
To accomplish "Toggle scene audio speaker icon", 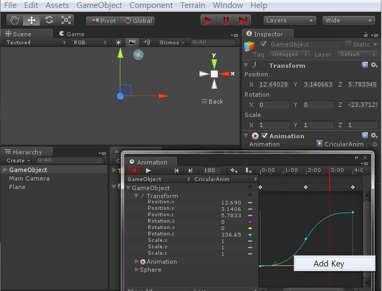I will [x=147, y=43].
